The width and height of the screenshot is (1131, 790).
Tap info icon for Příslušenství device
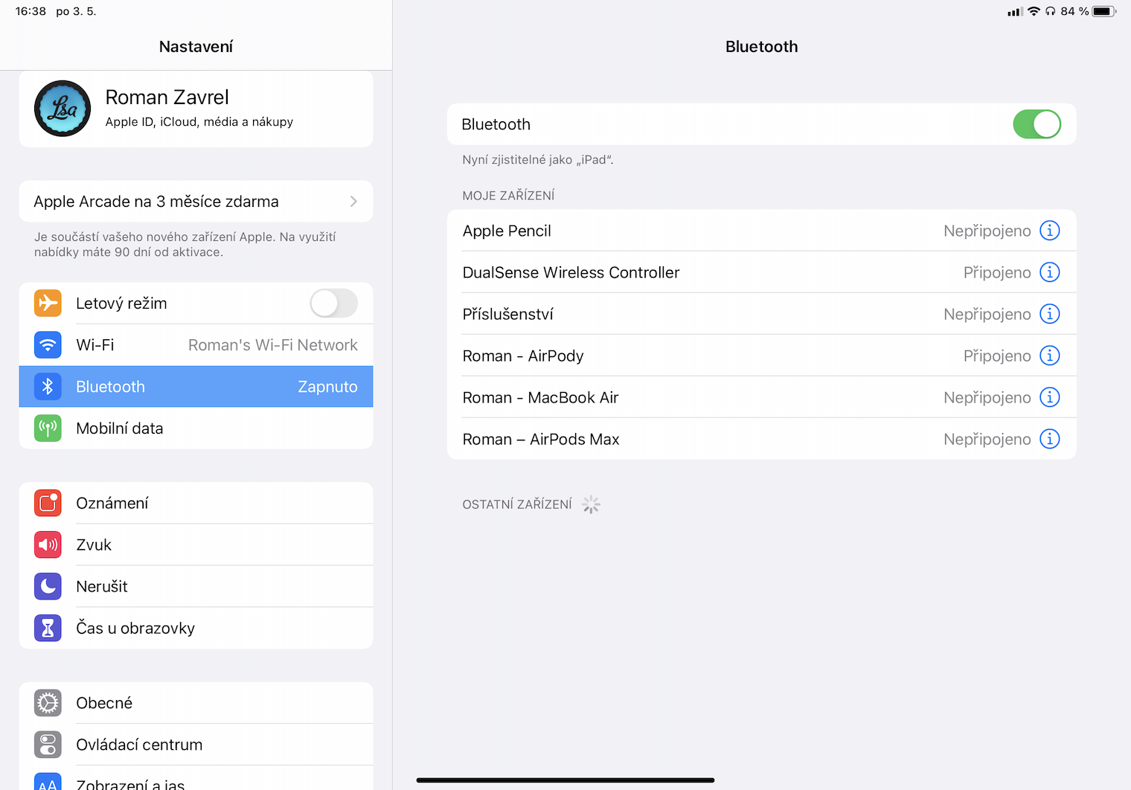tap(1049, 314)
